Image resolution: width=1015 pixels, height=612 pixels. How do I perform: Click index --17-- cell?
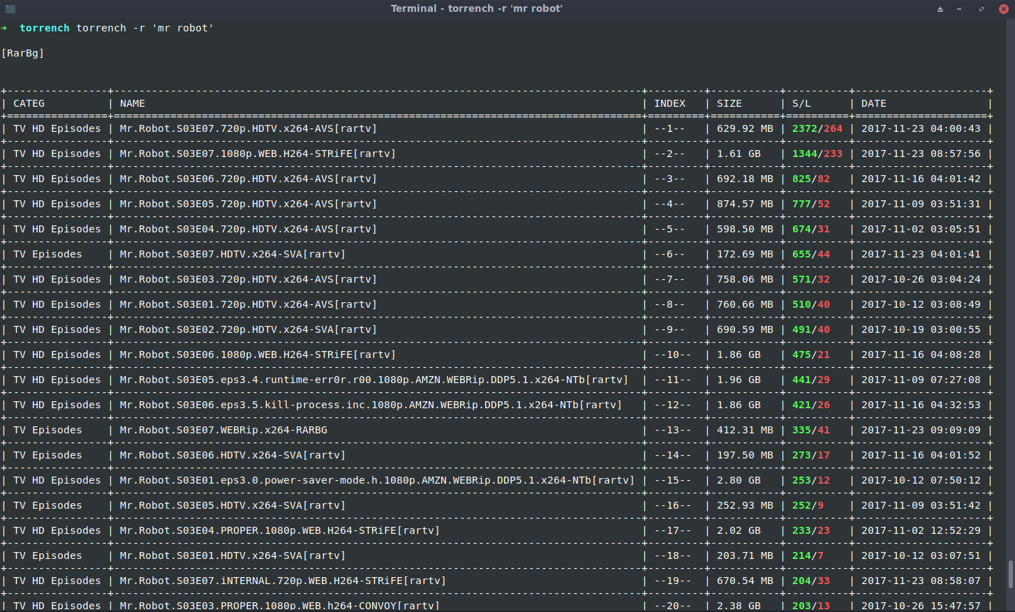pos(673,530)
